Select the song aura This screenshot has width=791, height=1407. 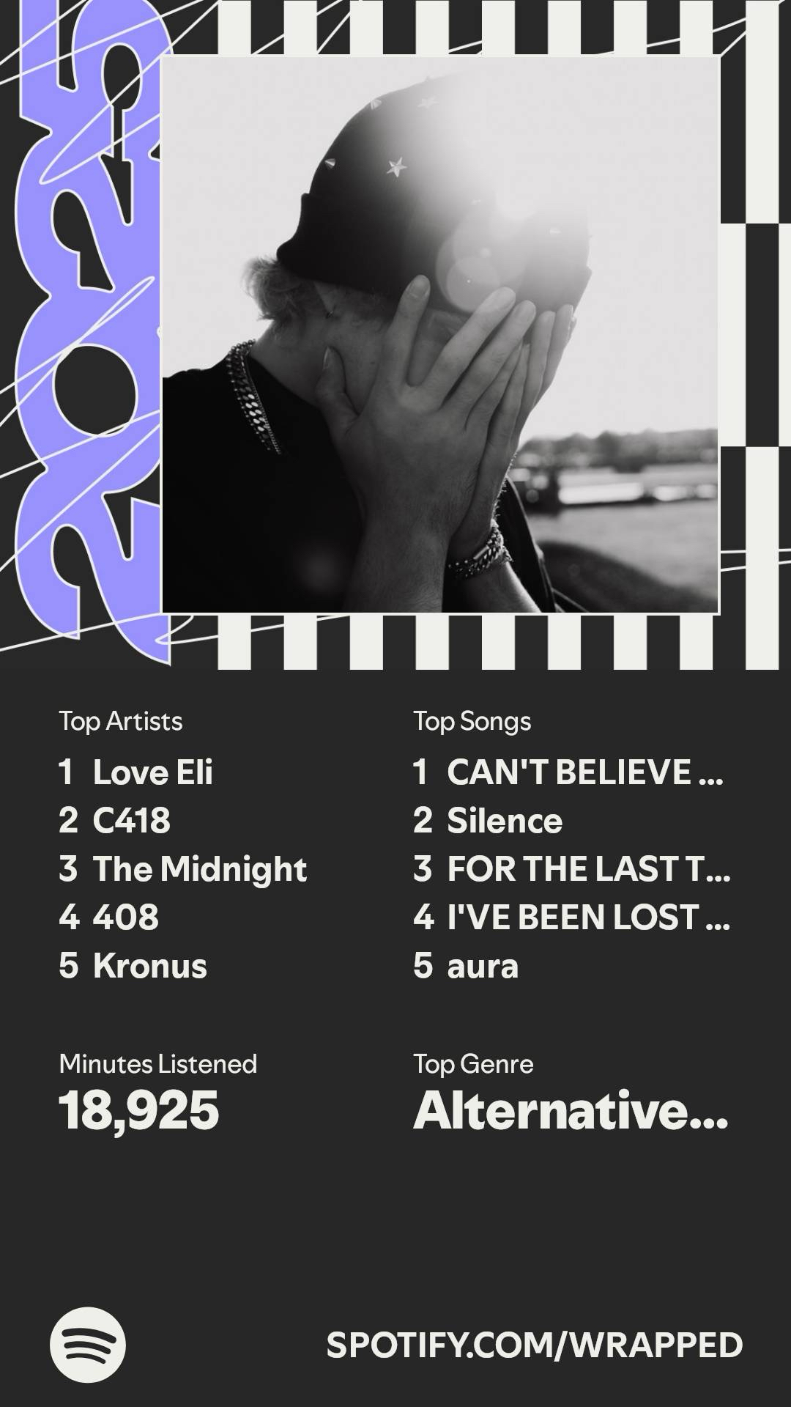pos(483,966)
